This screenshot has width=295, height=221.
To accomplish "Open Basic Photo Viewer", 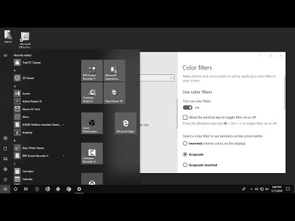I will 39,148.
